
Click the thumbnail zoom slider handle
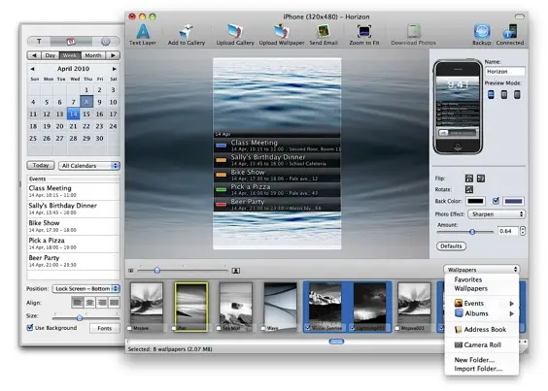click(x=157, y=271)
